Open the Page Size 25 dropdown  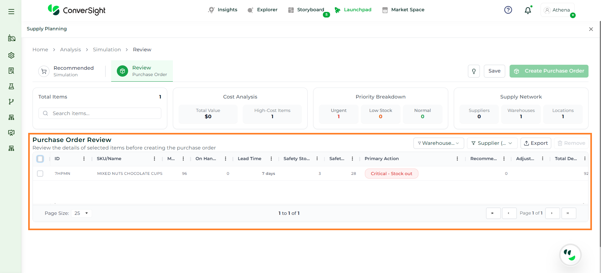click(81, 213)
